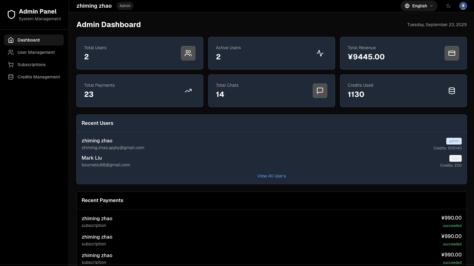Image resolution: width=474 pixels, height=266 pixels.
Task: Open Subscriptions via the cart icon
Action: (x=10, y=65)
